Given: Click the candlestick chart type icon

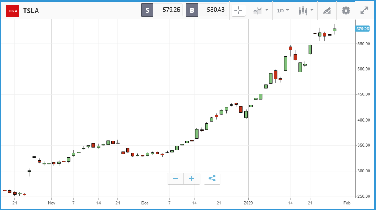Looking at the screenshot, I should 303,11.
